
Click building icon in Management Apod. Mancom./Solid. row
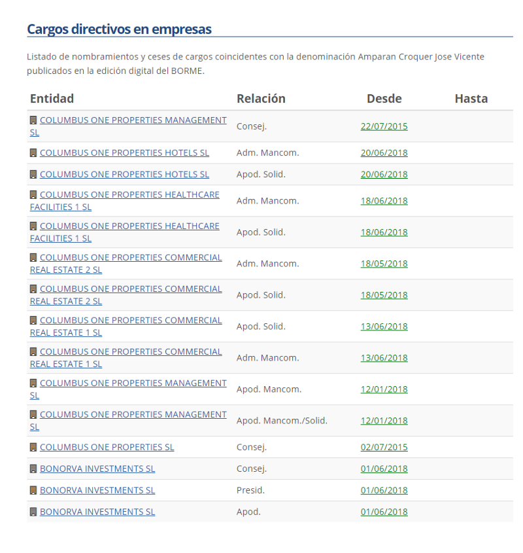33,414
